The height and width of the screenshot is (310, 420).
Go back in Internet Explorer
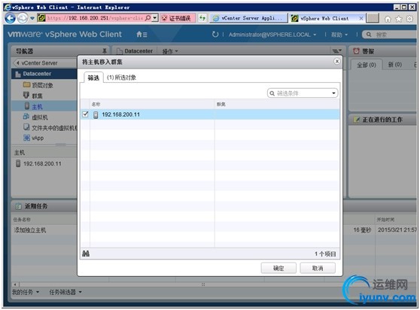[11, 18]
